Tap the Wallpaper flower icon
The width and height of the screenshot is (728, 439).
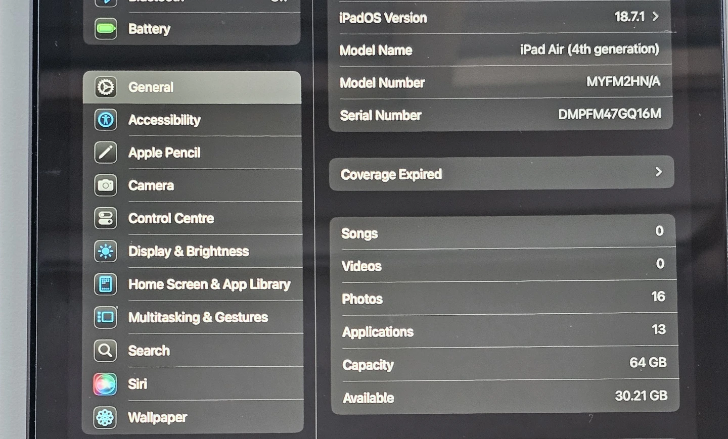[105, 418]
